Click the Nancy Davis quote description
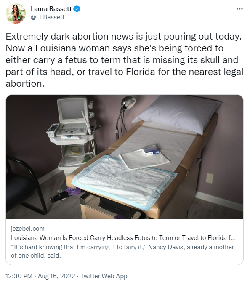The height and width of the screenshot is (285, 250). 122,251
